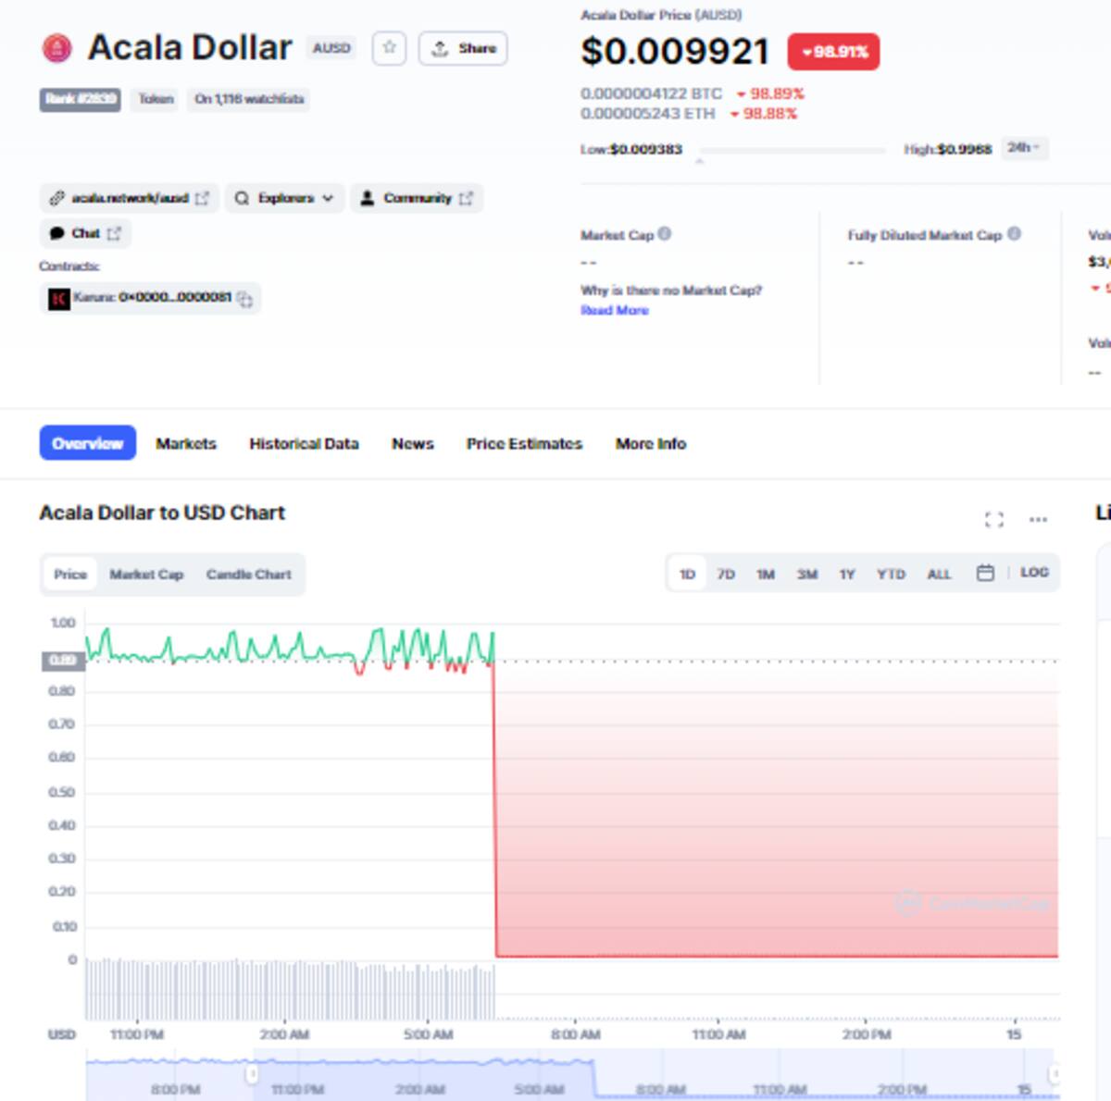Click the Market Cap info icon
This screenshot has width=1111, height=1101.
click(664, 234)
